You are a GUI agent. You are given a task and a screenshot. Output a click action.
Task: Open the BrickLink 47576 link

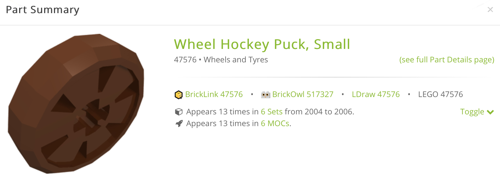pos(214,95)
